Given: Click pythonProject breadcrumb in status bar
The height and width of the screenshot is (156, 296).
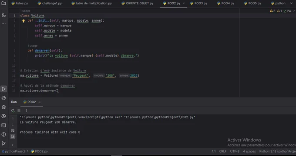Looking at the screenshot, I should pos(13,151).
